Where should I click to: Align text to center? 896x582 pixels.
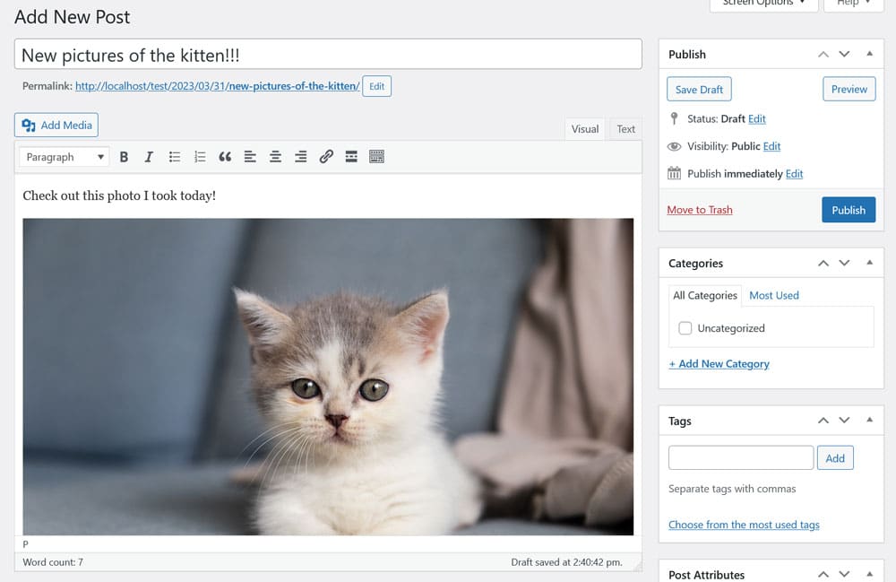(276, 157)
